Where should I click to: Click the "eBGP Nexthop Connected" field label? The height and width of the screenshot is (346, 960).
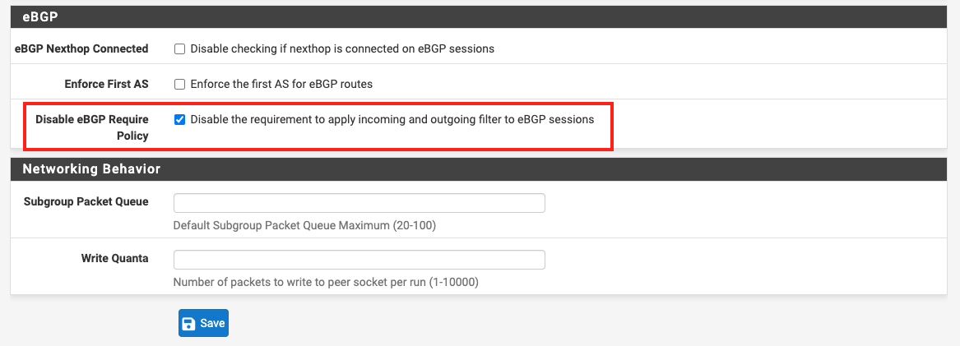pyautogui.click(x=81, y=48)
